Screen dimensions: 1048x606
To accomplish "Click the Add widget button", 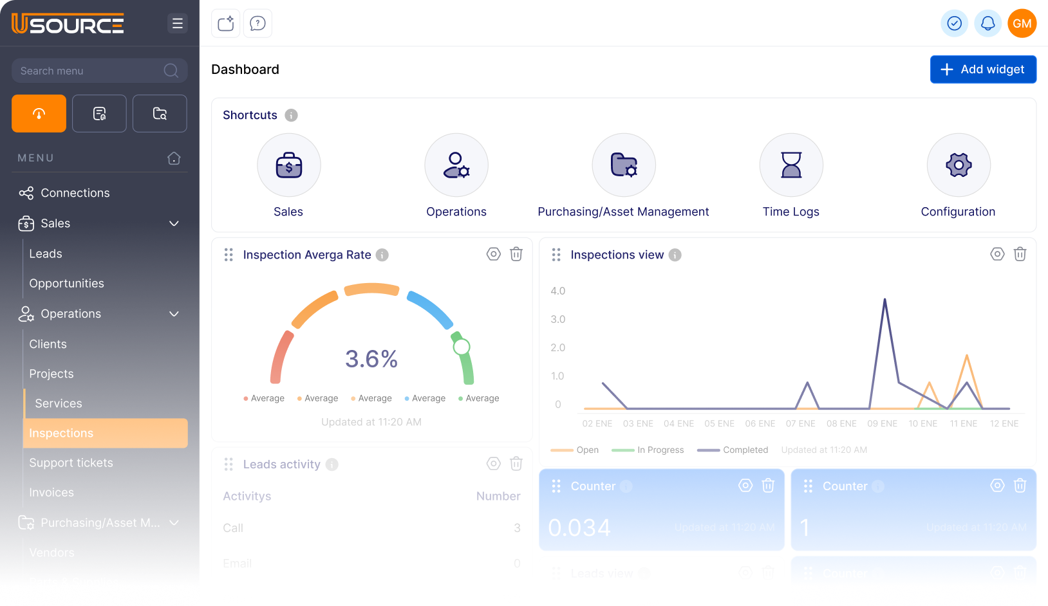I will [x=983, y=69].
